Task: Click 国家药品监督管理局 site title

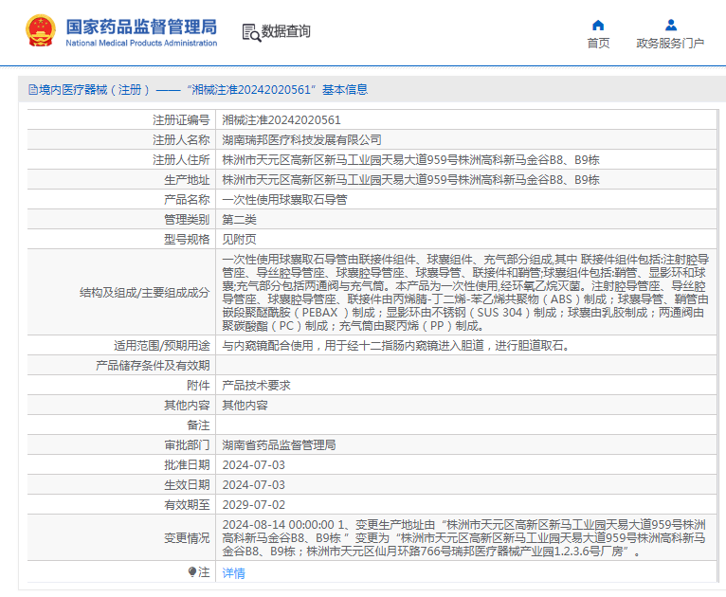Action: [x=141, y=27]
